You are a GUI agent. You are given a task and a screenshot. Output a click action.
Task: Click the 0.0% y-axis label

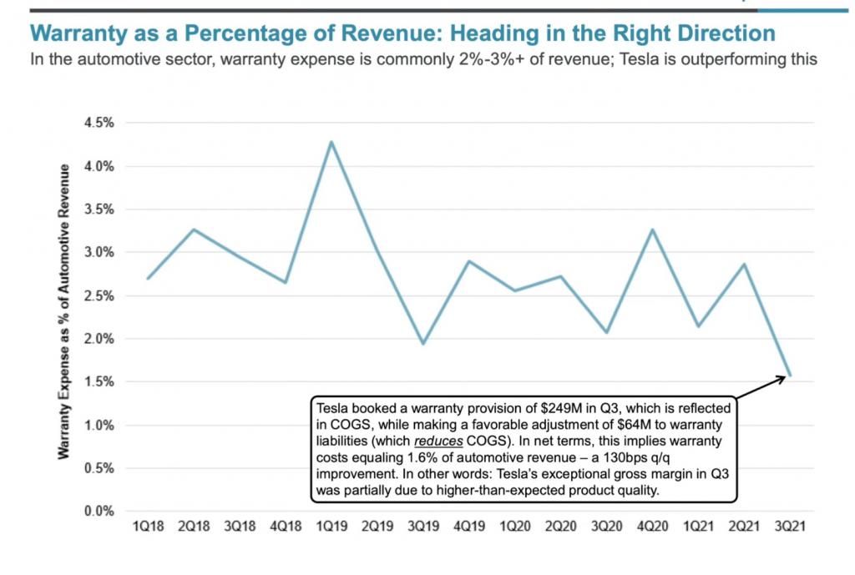pyautogui.click(x=99, y=512)
